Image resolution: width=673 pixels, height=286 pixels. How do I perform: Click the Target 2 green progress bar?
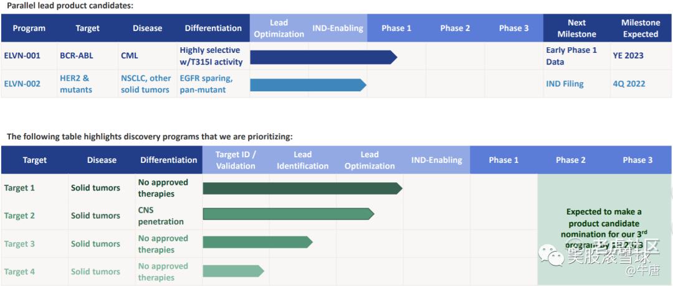click(x=288, y=214)
